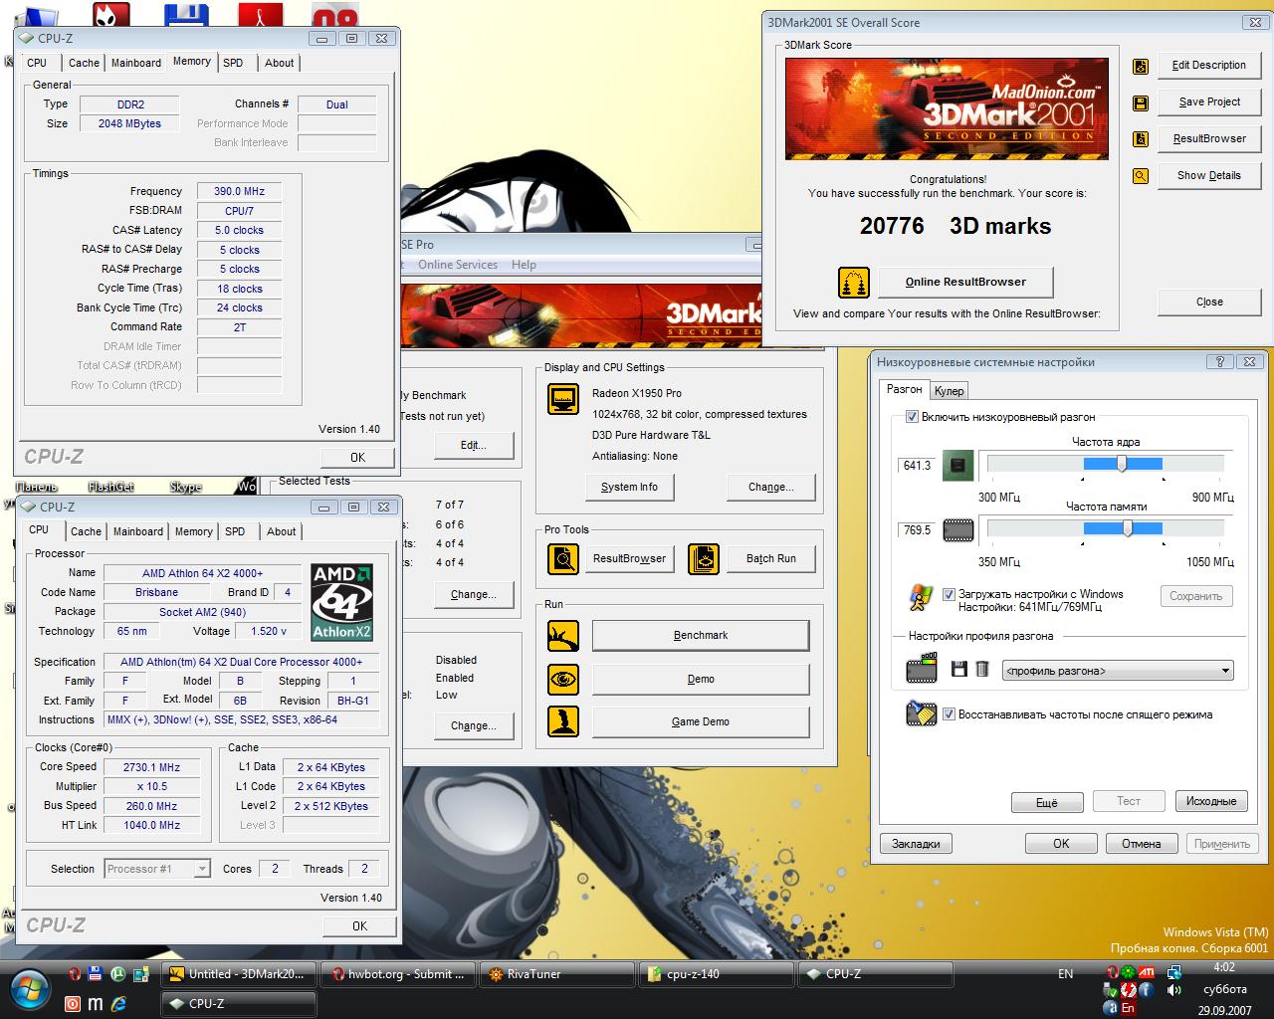Click the Demo eye icon in 3DMark
The width and height of the screenshot is (1274, 1019).
563,679
